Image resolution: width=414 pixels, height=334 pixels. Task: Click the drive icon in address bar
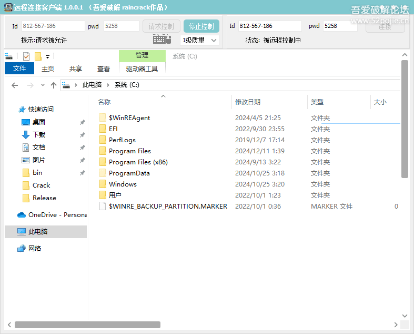click(66, 85)
